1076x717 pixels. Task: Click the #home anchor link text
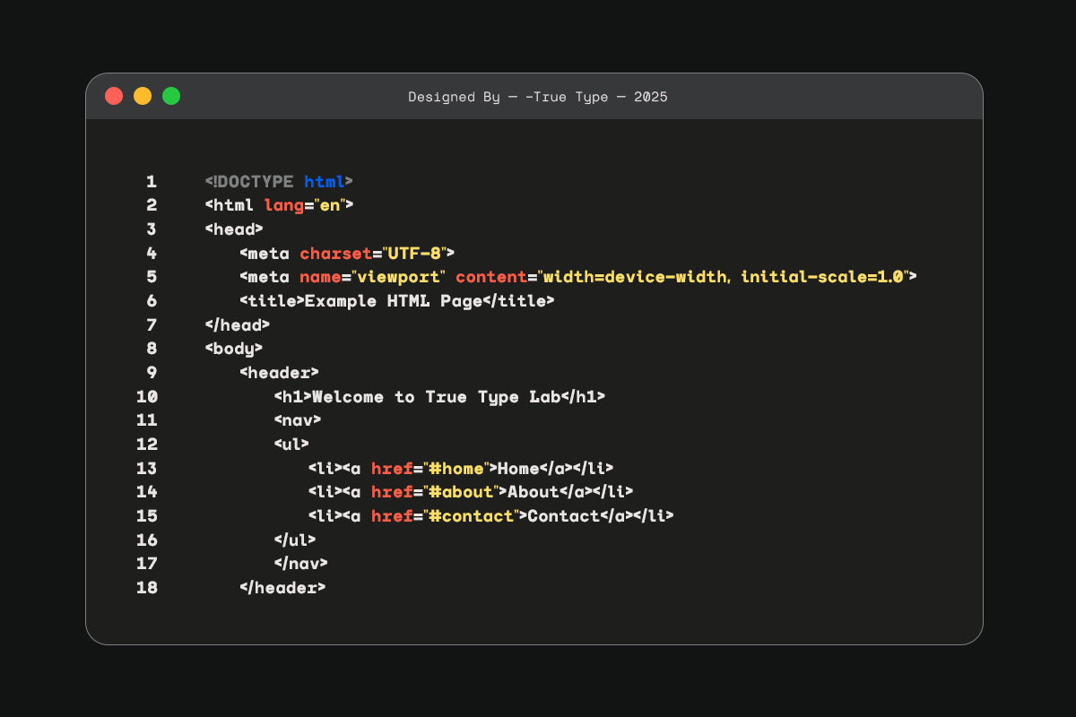pyautogui.click(x=459, y=468)
